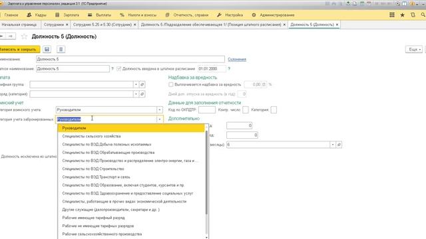
Task: Click help question mark after short name
Action: (112, 69)
